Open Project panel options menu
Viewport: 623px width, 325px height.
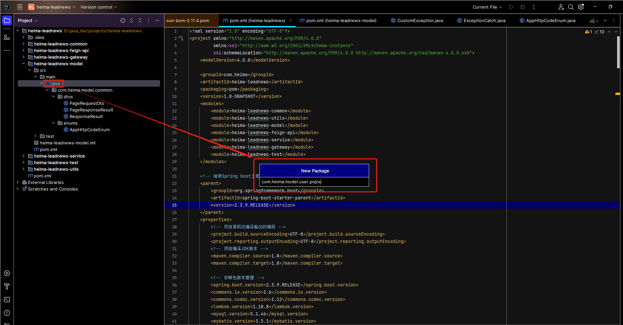click(149, 20)
